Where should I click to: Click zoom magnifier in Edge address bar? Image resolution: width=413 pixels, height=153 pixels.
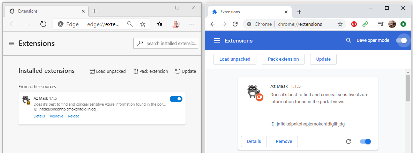[x=130, y=24]
